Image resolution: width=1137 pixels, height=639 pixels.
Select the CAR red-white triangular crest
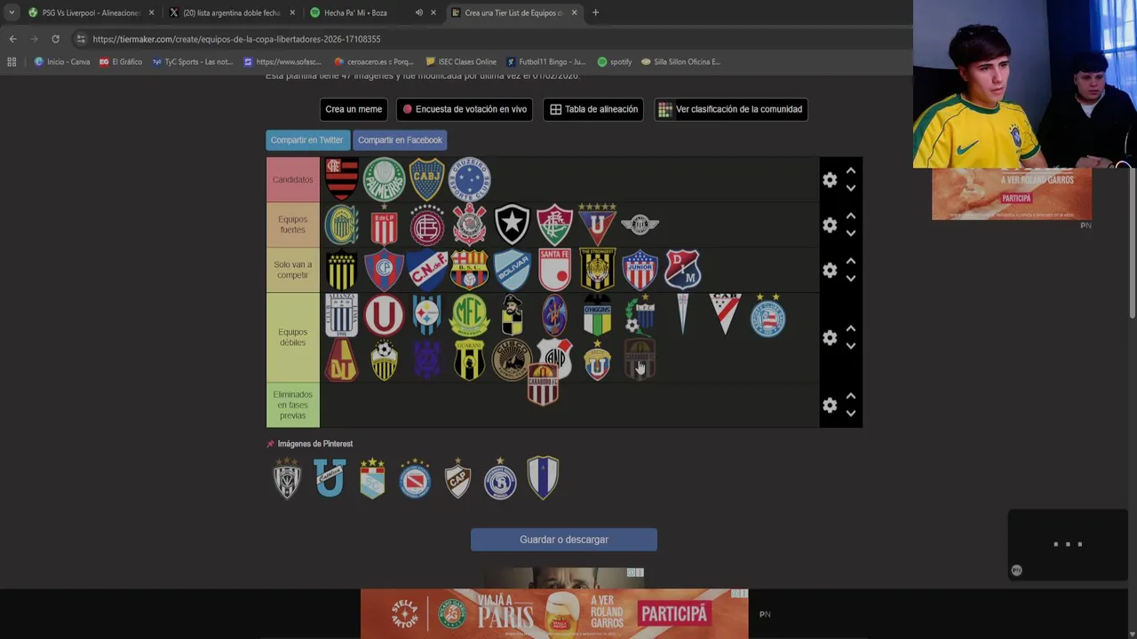tap(725, 313)
